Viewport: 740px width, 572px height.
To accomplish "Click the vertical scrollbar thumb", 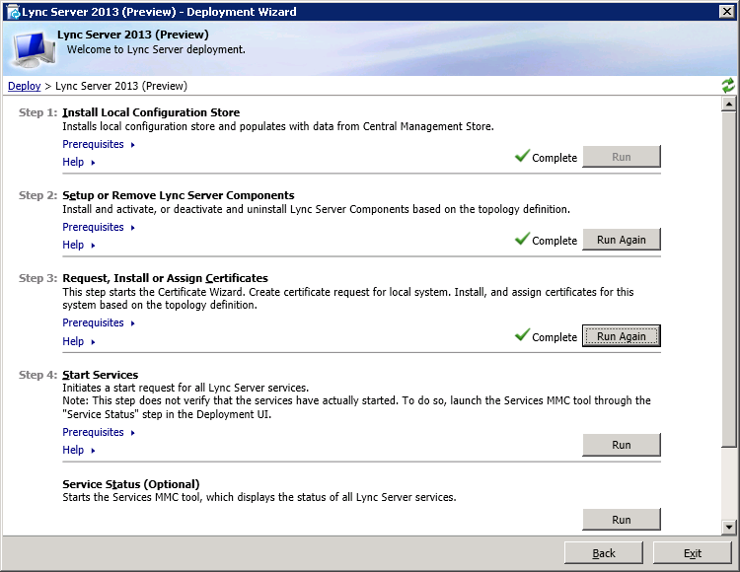I will click(x=729, y=279).
